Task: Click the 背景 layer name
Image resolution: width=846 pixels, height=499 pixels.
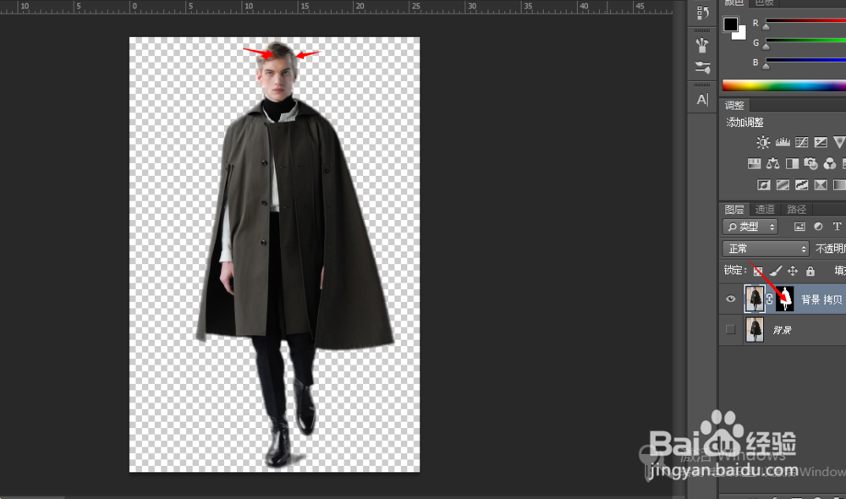Action: click(x=782, y=330)
